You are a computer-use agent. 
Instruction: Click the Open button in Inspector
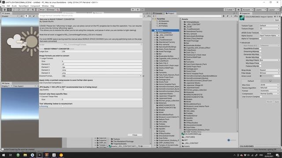click(x=277, y=20)
